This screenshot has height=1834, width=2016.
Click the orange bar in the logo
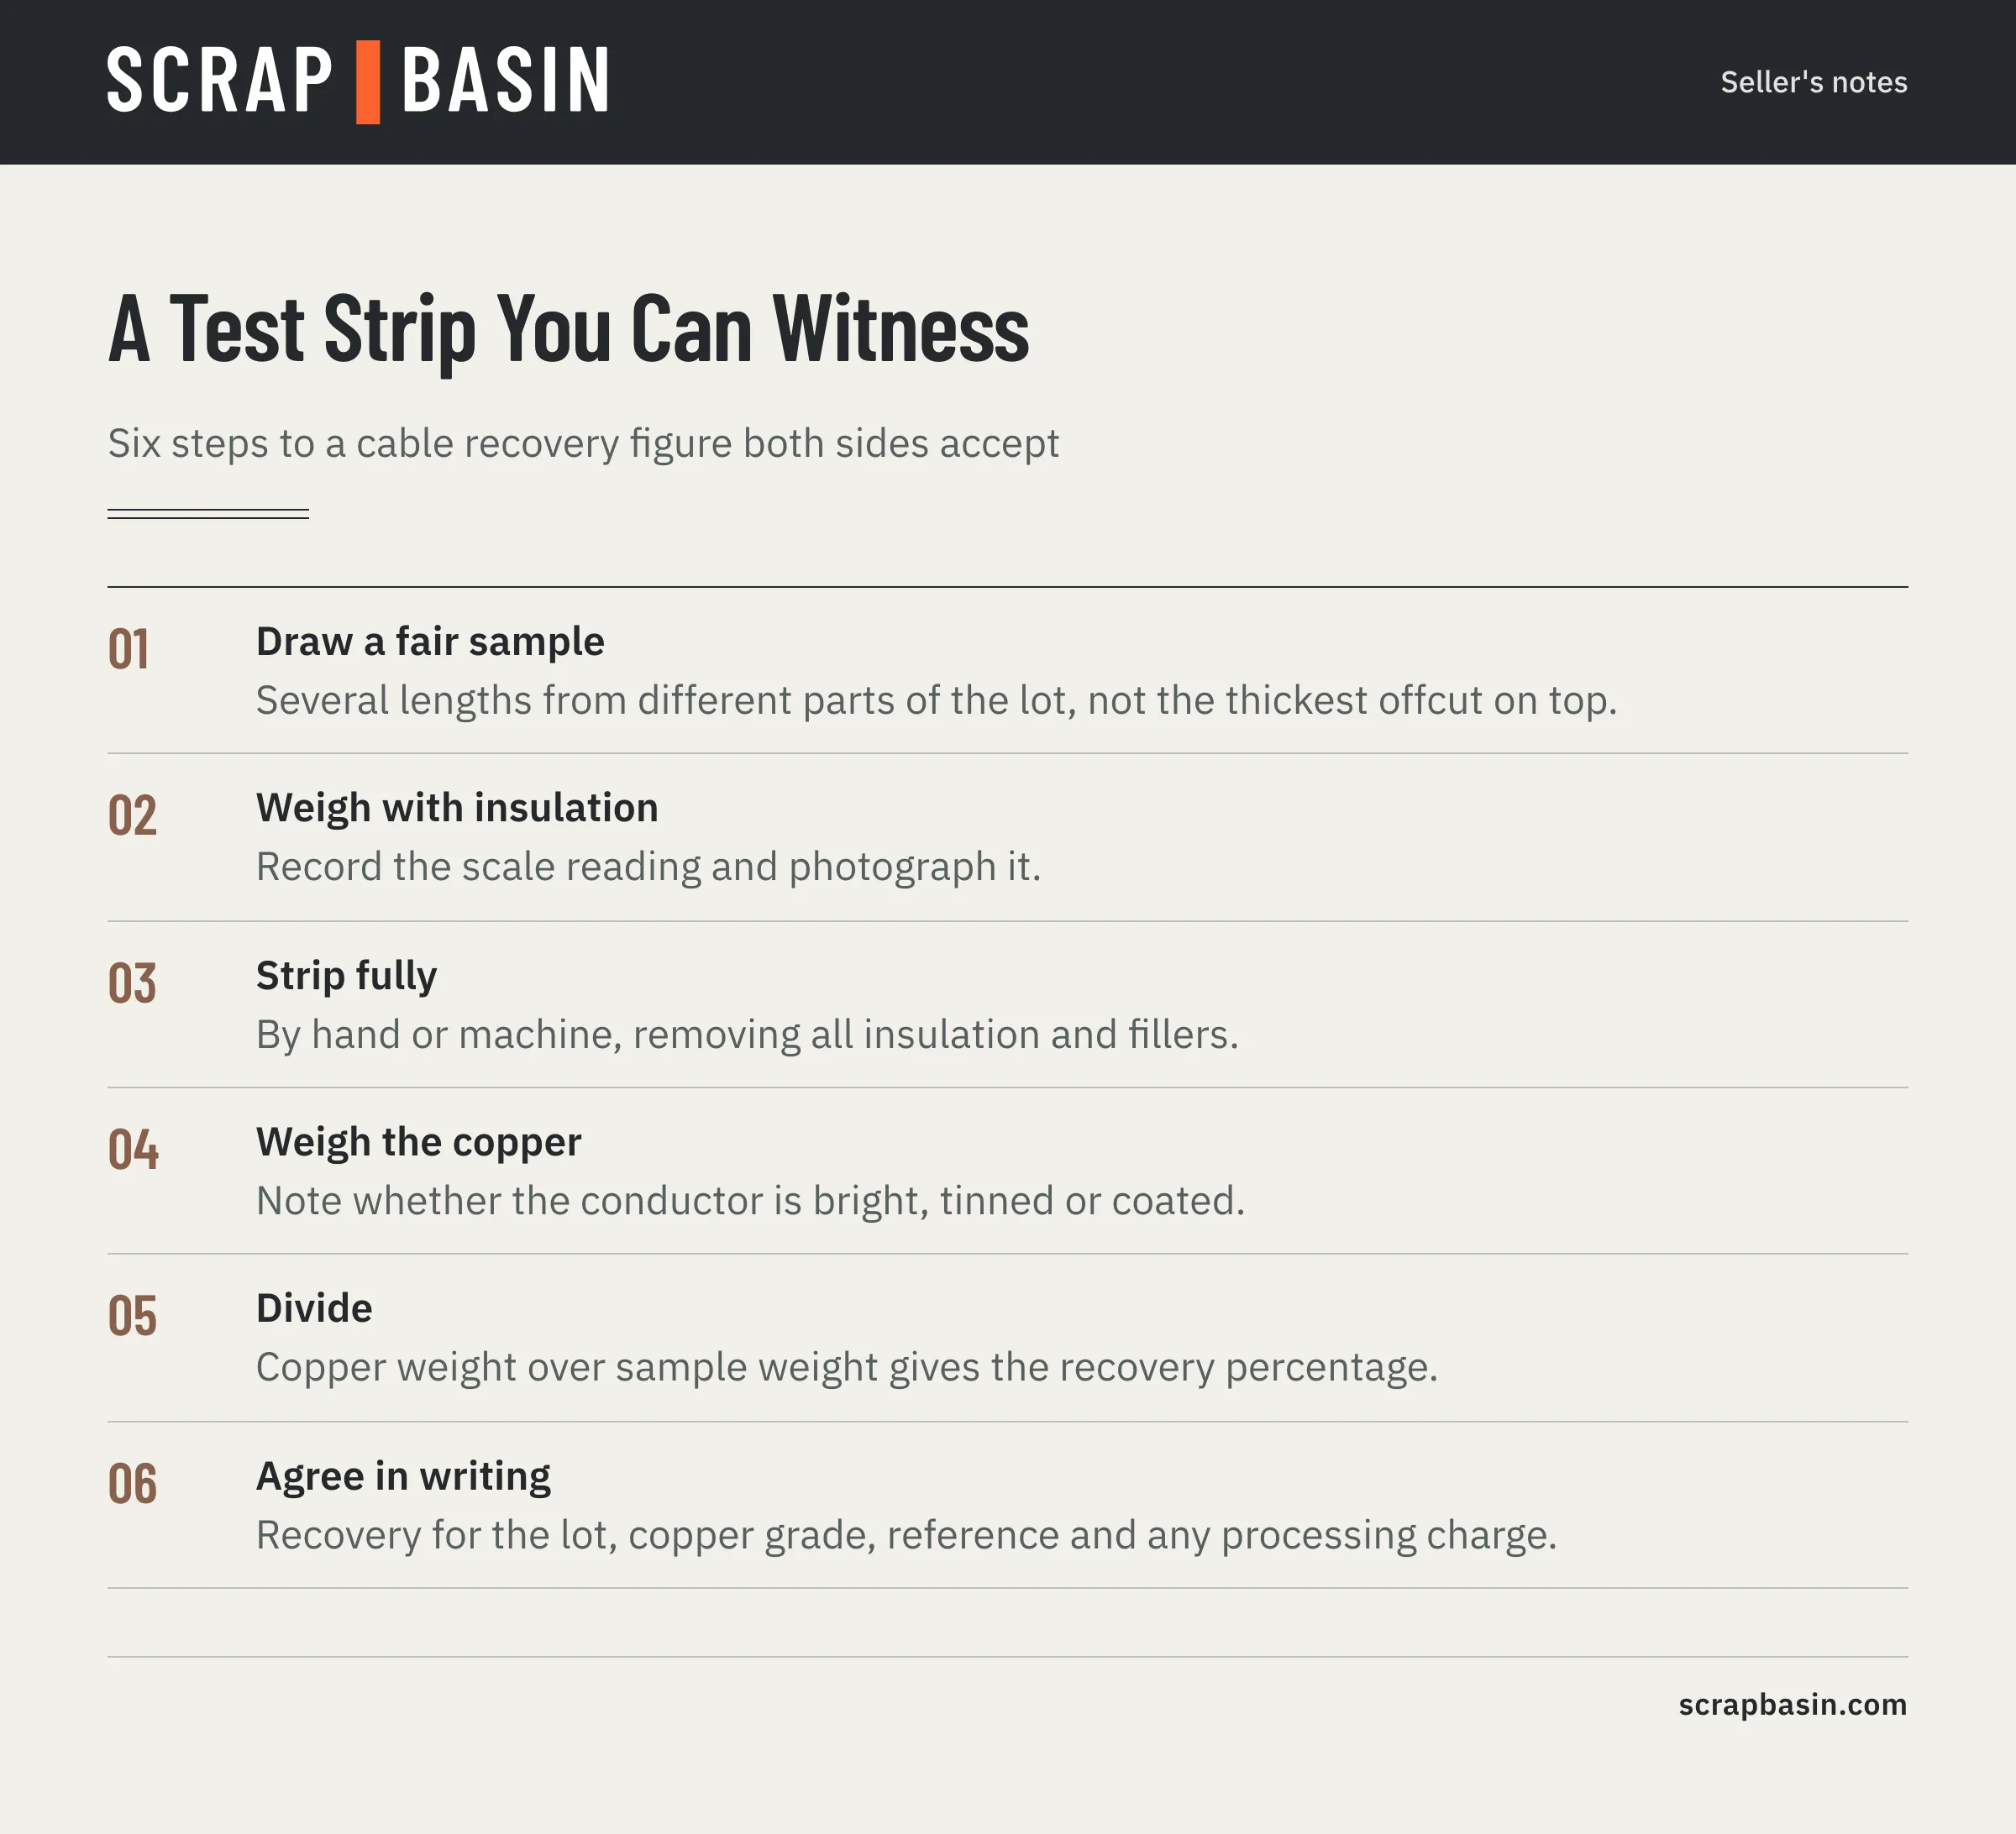[x=368, y=82]
